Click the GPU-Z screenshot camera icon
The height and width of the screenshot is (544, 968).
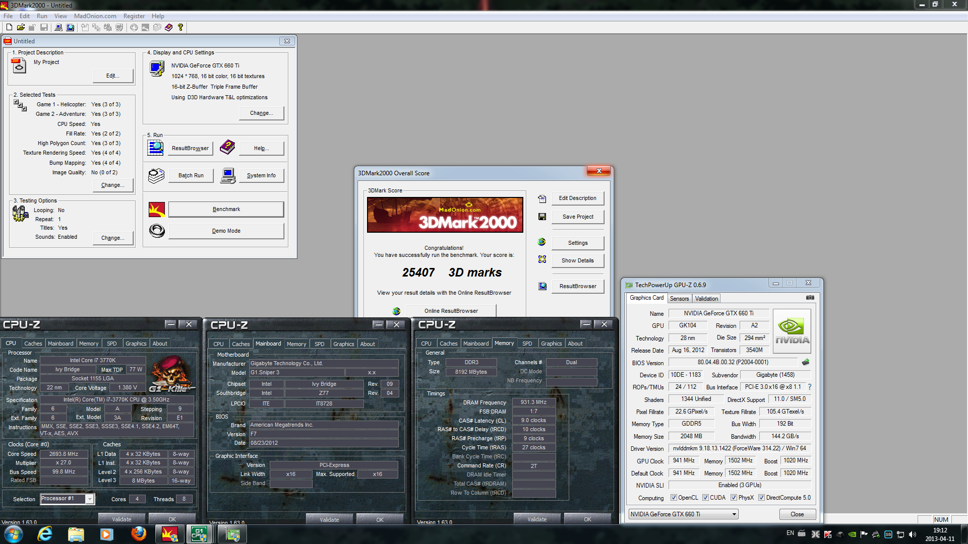pos(810,298)
